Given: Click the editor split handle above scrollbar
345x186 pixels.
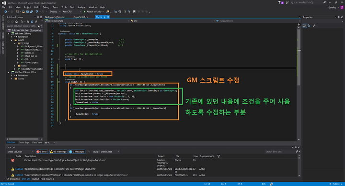Looking at the screenshot, I should point(299,24).
